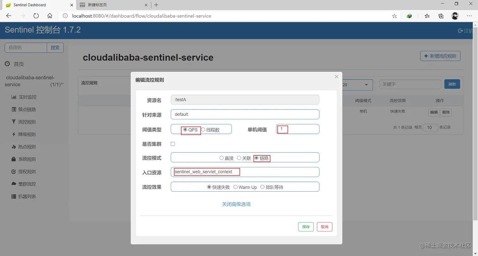Click the 删除 button in the rule row

pos(446,112)
